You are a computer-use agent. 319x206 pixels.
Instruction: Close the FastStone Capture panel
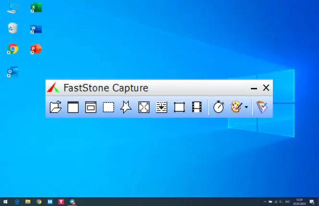point(266,88)
